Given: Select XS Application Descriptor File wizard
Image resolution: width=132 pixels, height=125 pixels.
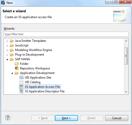Looking at the screenshot, I should (45, 91).
